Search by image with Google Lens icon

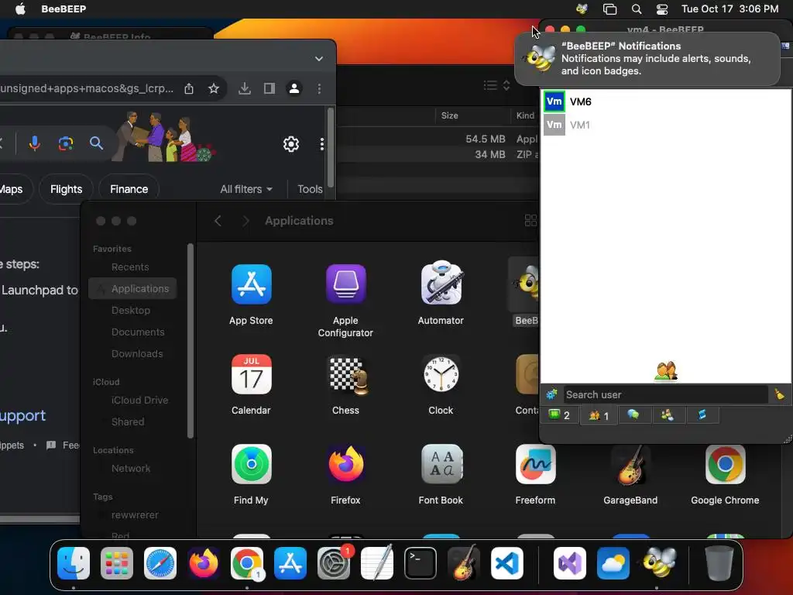point(66,143)
